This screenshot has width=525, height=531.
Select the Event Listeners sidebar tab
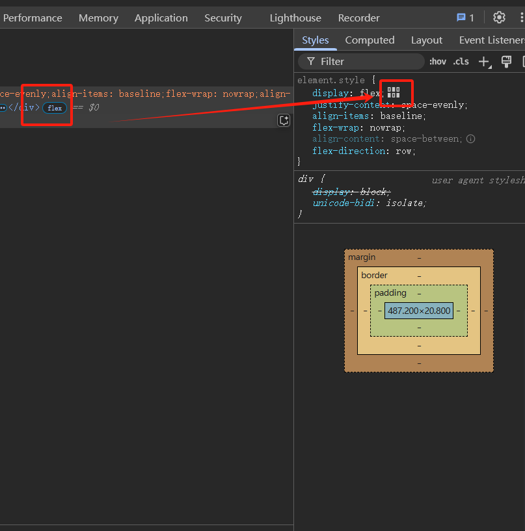pyautogui.click(x=492, y=40)
